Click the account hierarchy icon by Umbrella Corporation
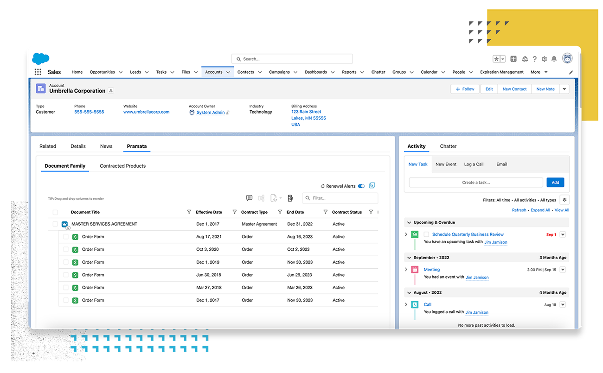 coord(111,91)
